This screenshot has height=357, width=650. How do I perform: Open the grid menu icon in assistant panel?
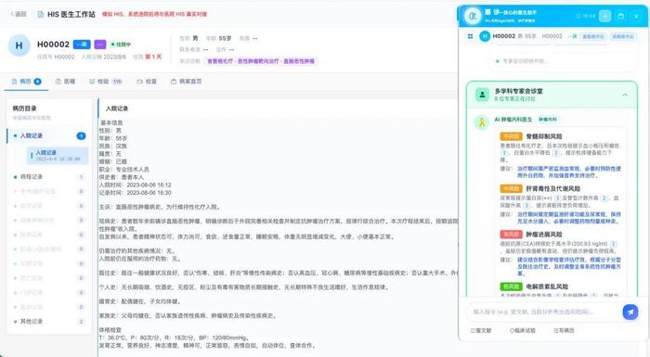(x=470, y=36)
